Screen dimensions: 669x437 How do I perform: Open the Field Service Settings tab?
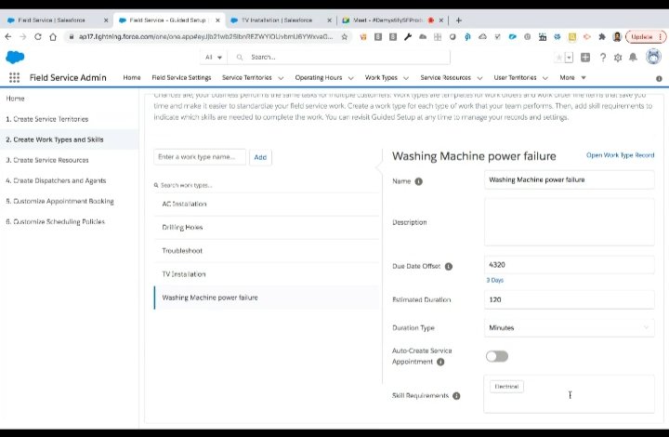(x=181, y=78)
